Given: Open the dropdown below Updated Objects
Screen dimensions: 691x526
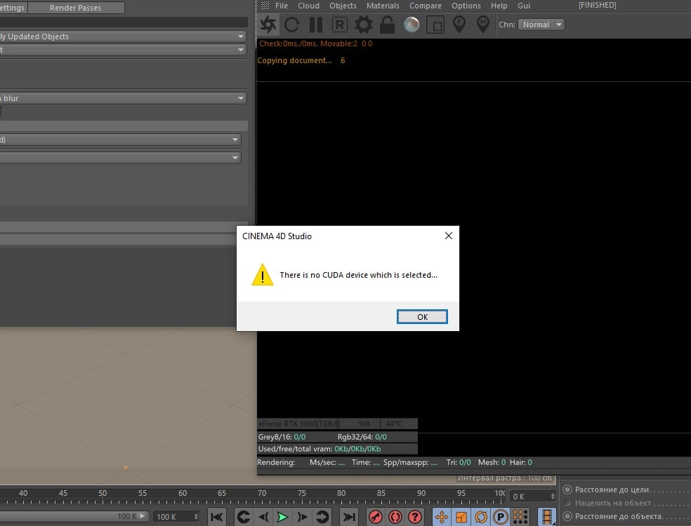Looking at the screenshot, I should tap(122, 50).
